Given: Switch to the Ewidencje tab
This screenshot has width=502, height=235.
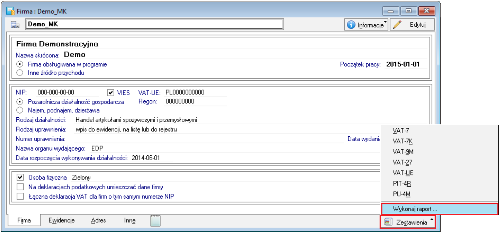Looking at the screenshot, I should (62, 221).
